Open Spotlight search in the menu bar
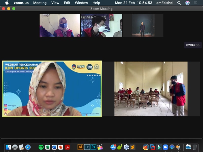203x152 pixels. (x=179, y=3)
